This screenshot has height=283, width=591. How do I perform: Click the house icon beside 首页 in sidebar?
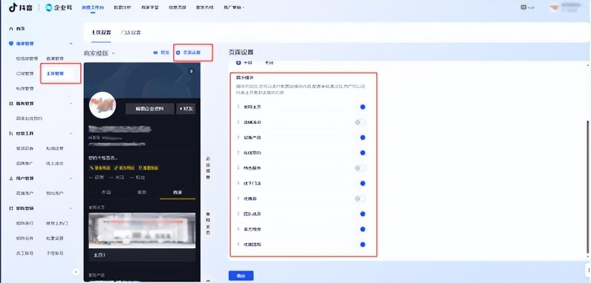click(11, 29)
